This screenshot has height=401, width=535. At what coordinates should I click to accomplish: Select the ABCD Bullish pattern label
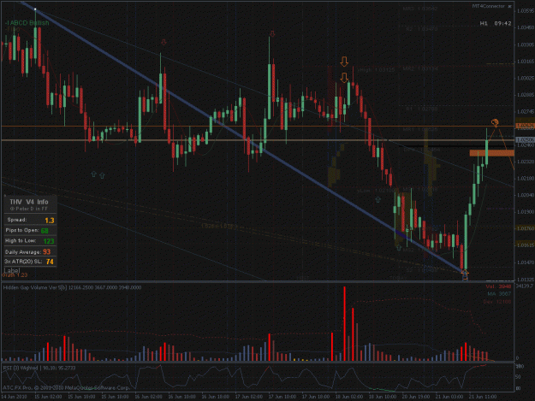[27, 23]
